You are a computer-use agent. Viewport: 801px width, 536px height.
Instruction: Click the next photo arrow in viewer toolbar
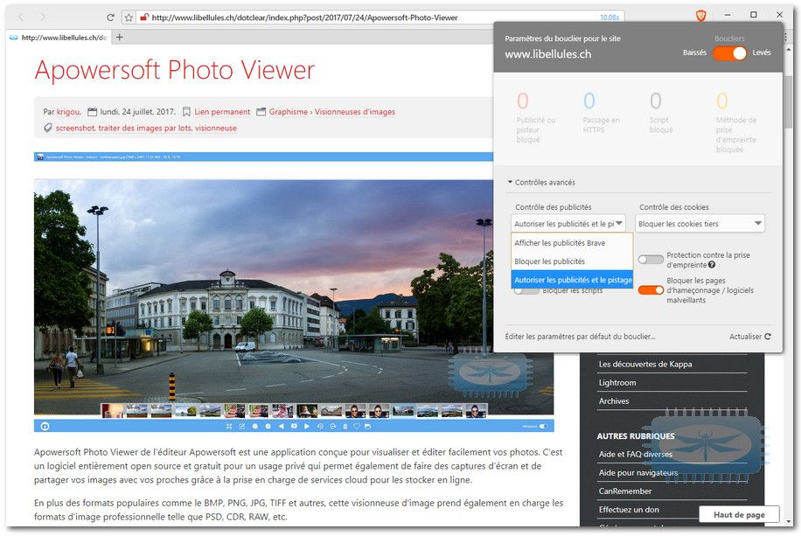[x=307, y=426]
